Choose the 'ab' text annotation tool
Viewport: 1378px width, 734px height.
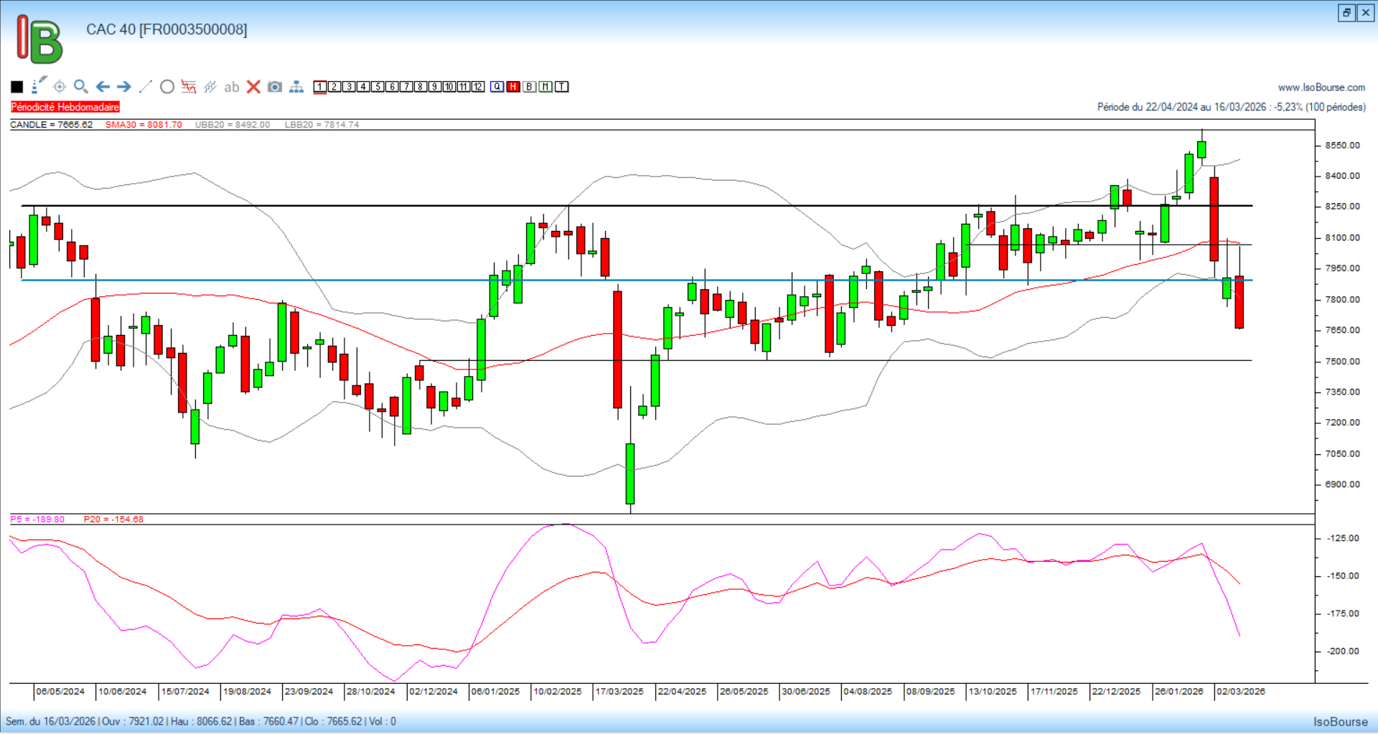[231, 87]
